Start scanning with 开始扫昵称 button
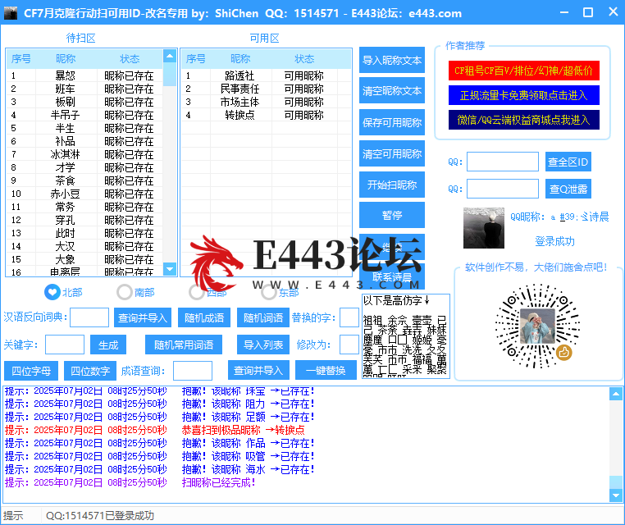This screenshot has width=625, height=525. coord(392,185)
